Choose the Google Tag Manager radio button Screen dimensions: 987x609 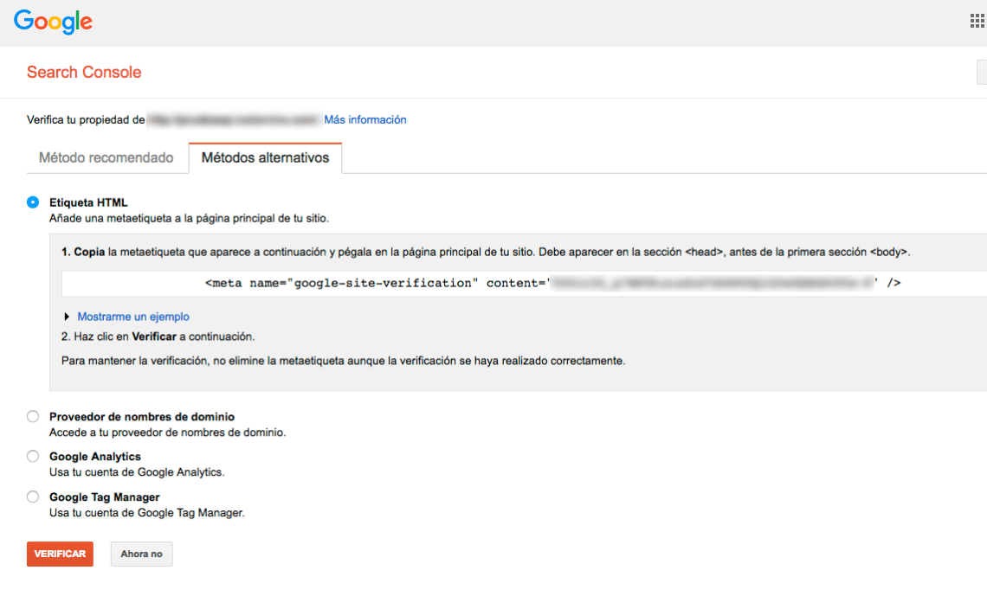[33, 497]
